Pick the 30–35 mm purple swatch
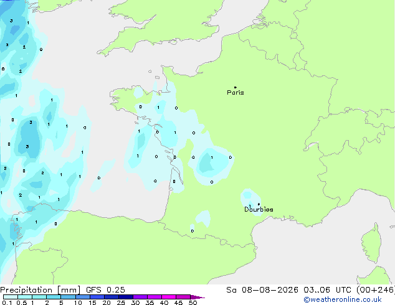395x305 pixels. pyautogui.click(x=140, y=297)
